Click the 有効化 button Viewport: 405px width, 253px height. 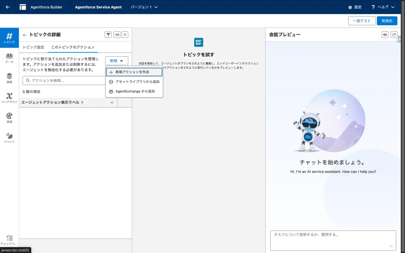click(x=387, y=21)
